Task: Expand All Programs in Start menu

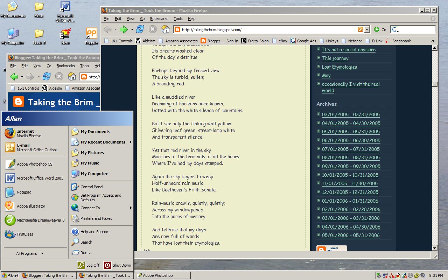Action: pyautogui.click(x=30, y=253)
